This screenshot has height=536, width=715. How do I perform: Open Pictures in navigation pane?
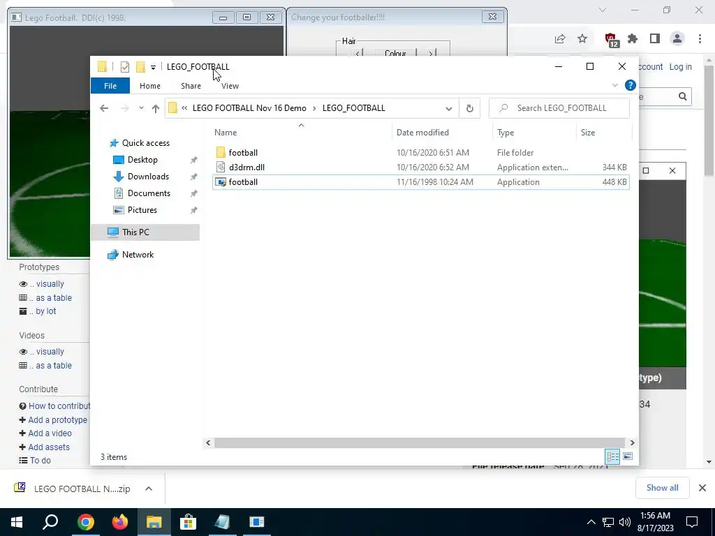142,209
